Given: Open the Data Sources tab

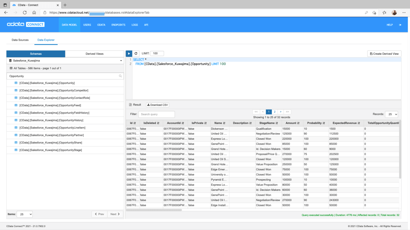Looking at the screenshot, I should [x=20, y=40].
